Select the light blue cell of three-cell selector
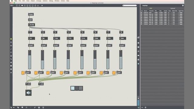Image resolution: width=194 pixels, height=109 pixels. click(x=73, y=88)
